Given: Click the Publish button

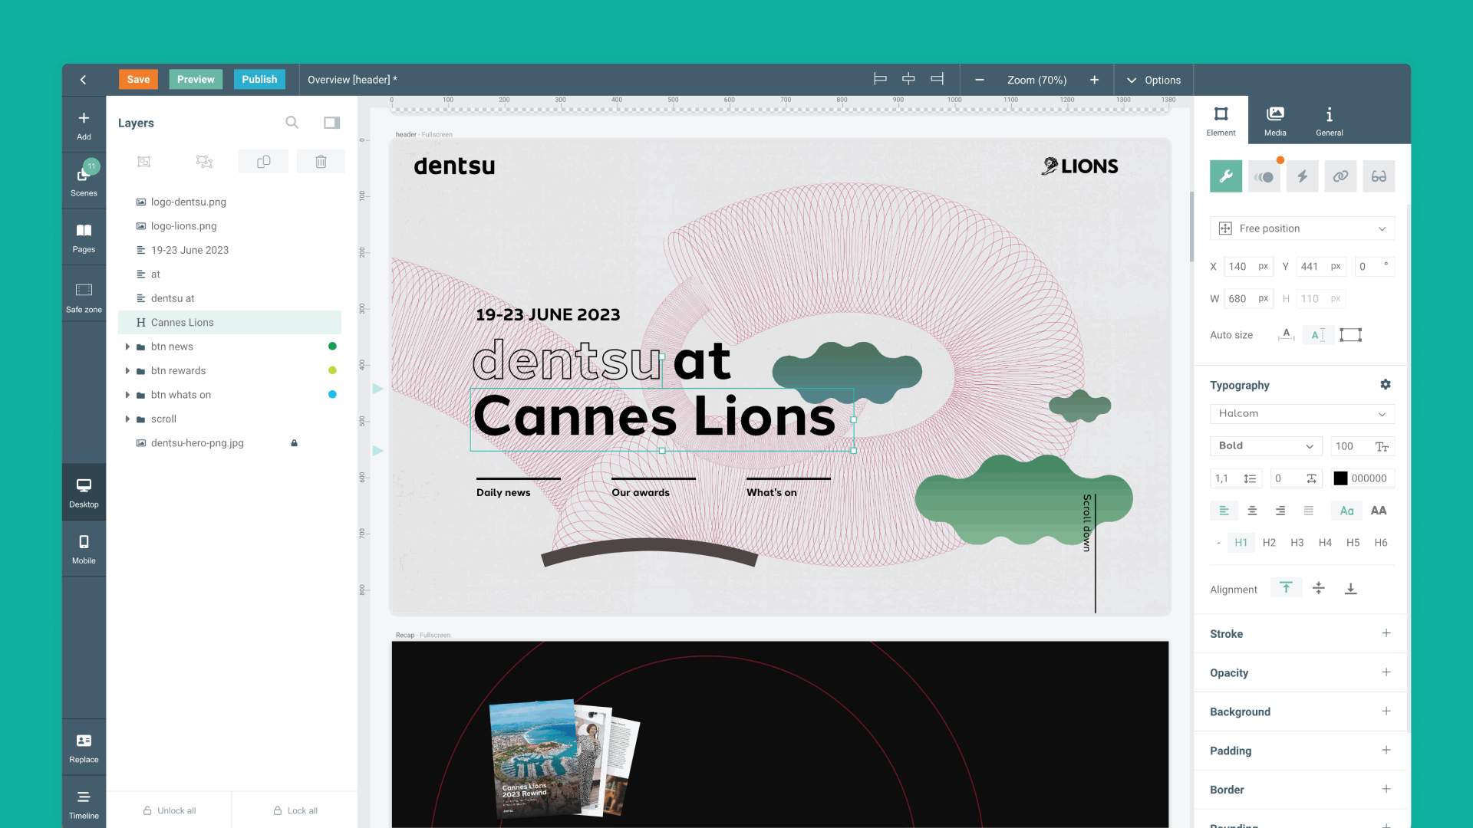Looking at the screenshot, I should (x=259, y=79).
